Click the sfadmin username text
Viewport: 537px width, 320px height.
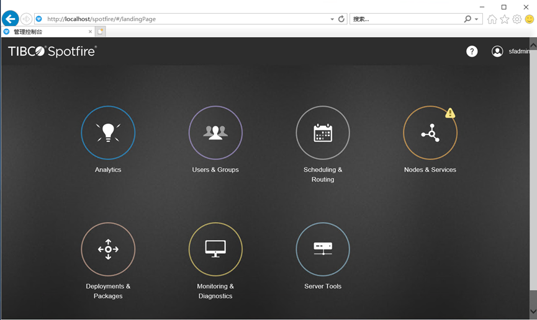click(519, 51)
